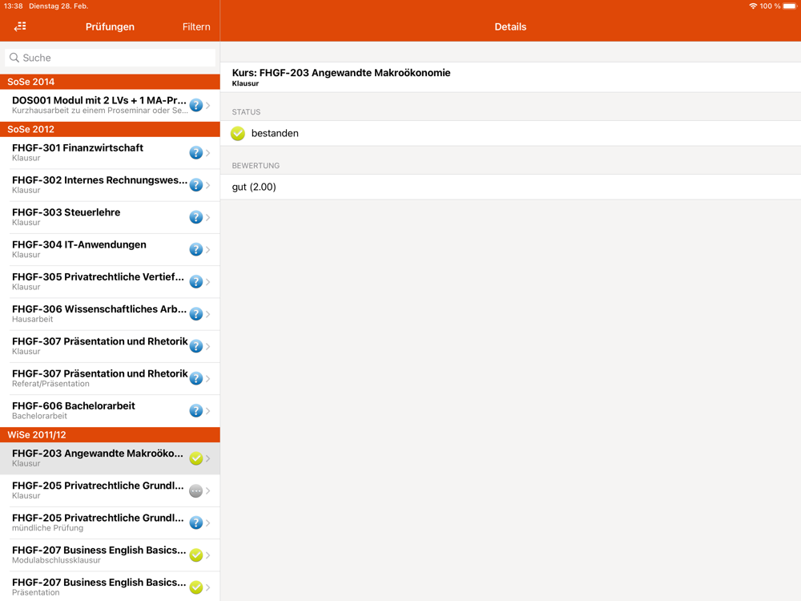Tap question-mark icon for FHGF-307 Referat/Präsentation row
Image resolution: width=801 pixels, height=601 pixels.
point(196,379)
